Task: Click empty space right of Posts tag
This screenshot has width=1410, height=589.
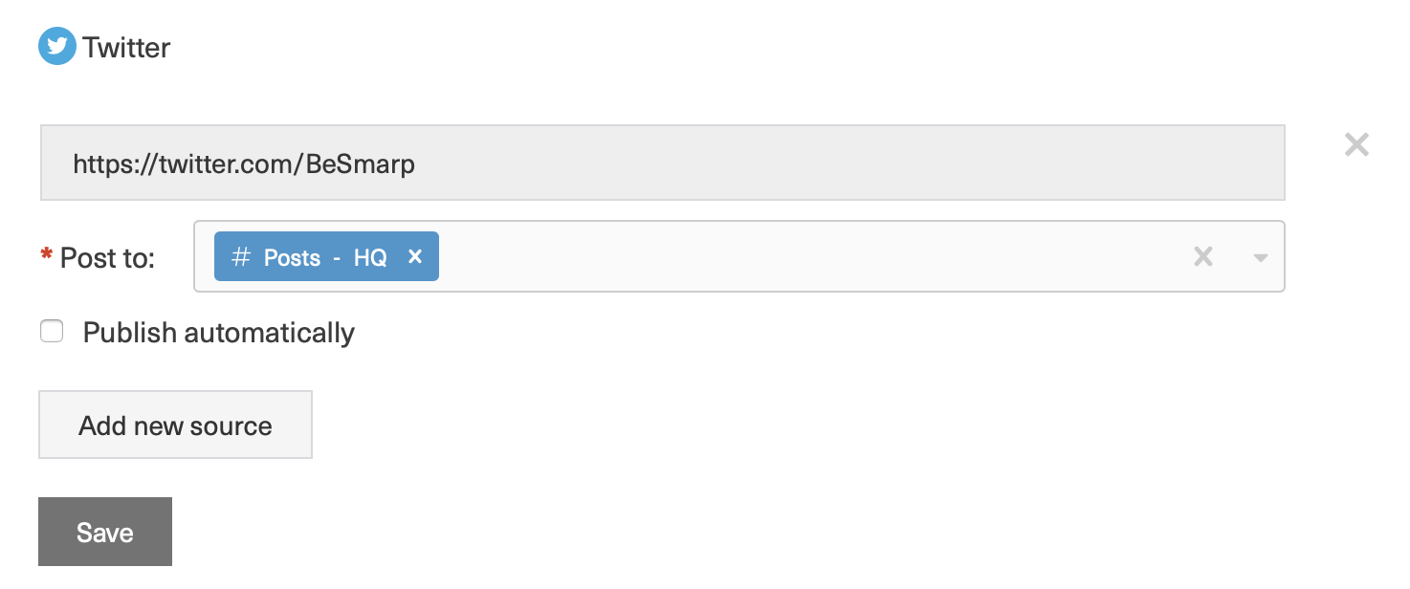Action: [x=813, y=256]
